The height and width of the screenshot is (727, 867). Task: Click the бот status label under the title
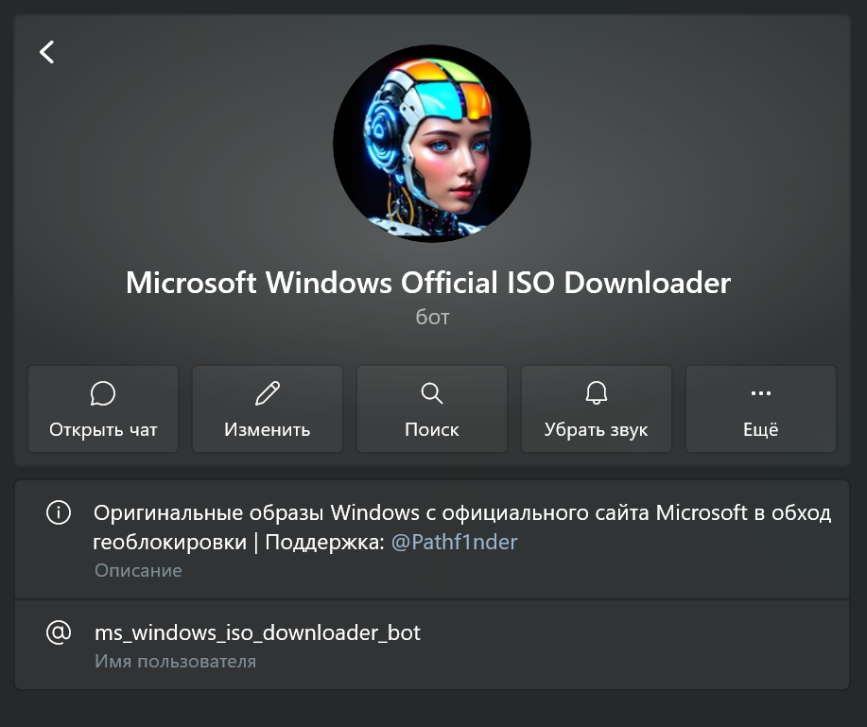tap(432, 317)
